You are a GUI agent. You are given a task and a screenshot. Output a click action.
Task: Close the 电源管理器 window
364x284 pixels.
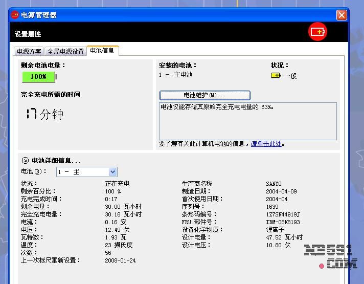coord(342,15)
